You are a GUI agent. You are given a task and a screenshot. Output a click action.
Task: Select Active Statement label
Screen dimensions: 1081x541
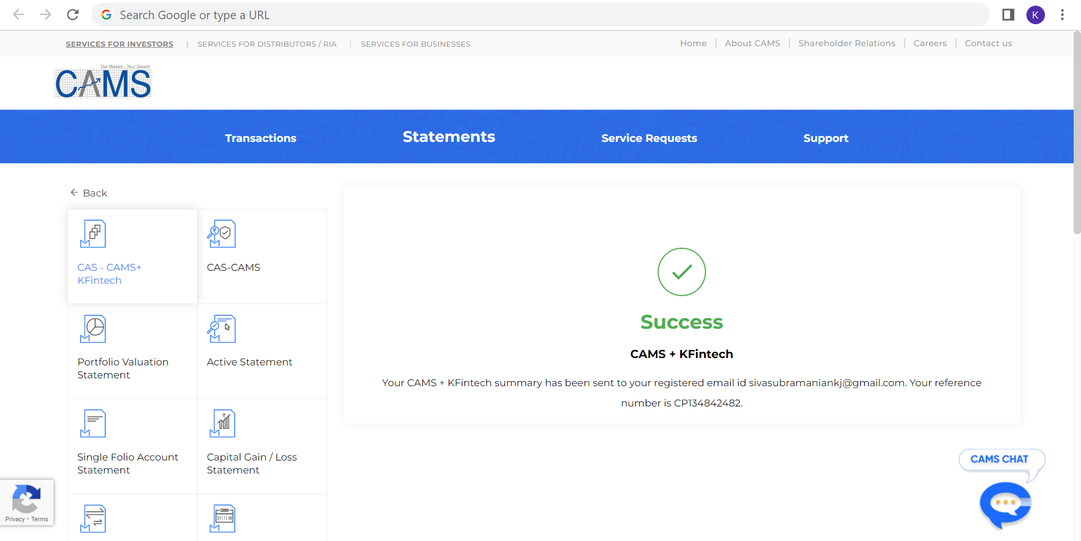(x=249, y=362)
